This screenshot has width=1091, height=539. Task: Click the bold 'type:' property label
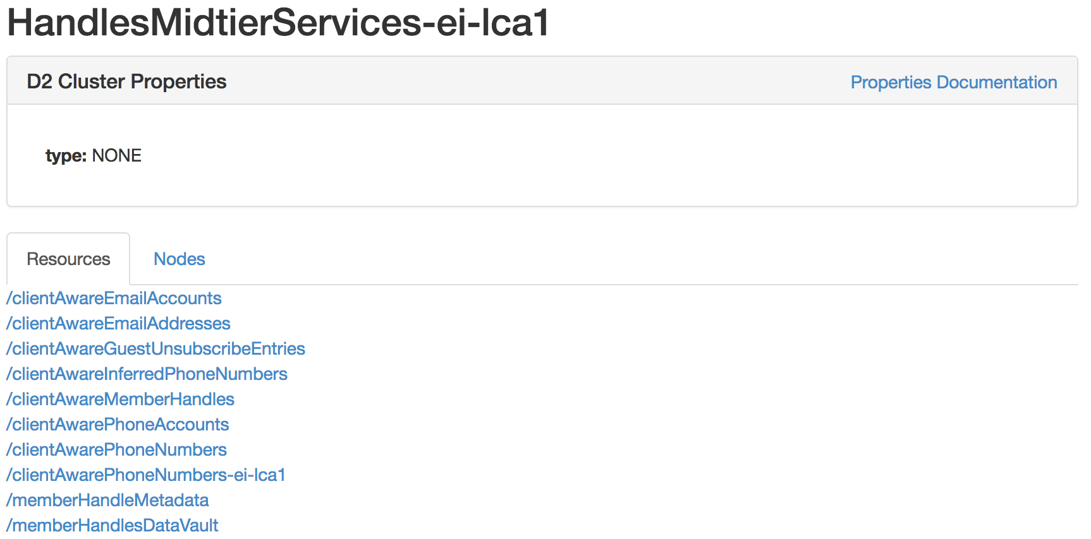(x=66, y=155)
